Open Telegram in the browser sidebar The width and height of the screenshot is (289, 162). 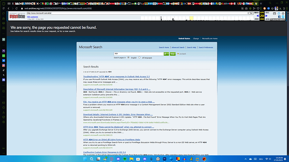(x=3, y=60)
